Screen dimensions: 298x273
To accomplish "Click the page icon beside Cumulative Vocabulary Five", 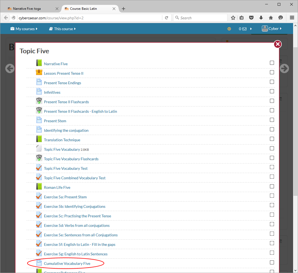I will [x=39, y=262].
